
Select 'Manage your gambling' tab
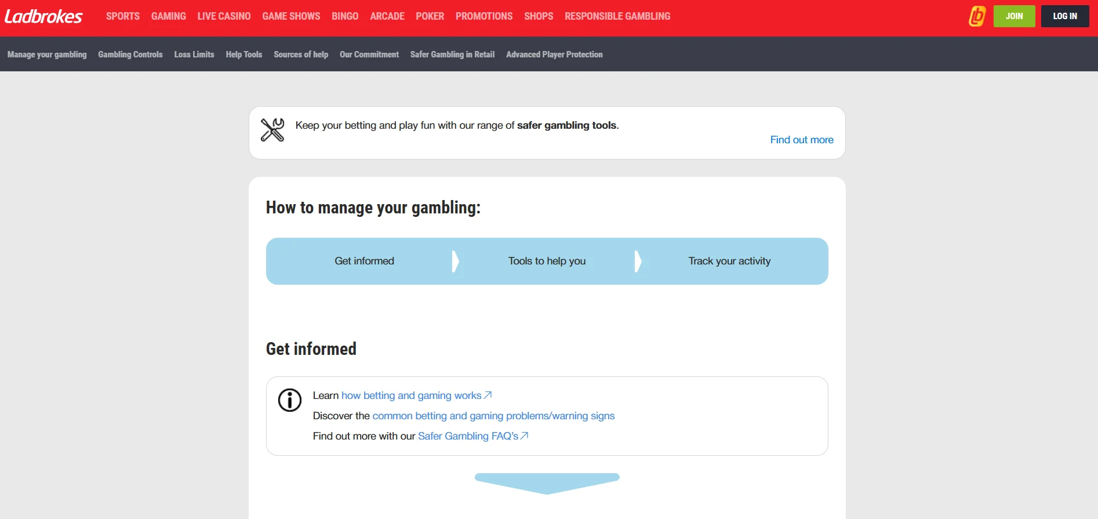coord(47,55)
